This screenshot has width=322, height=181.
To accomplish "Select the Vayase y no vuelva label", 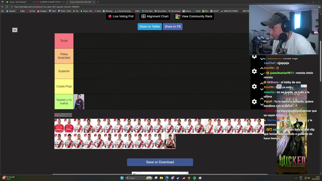I will 64,102.
